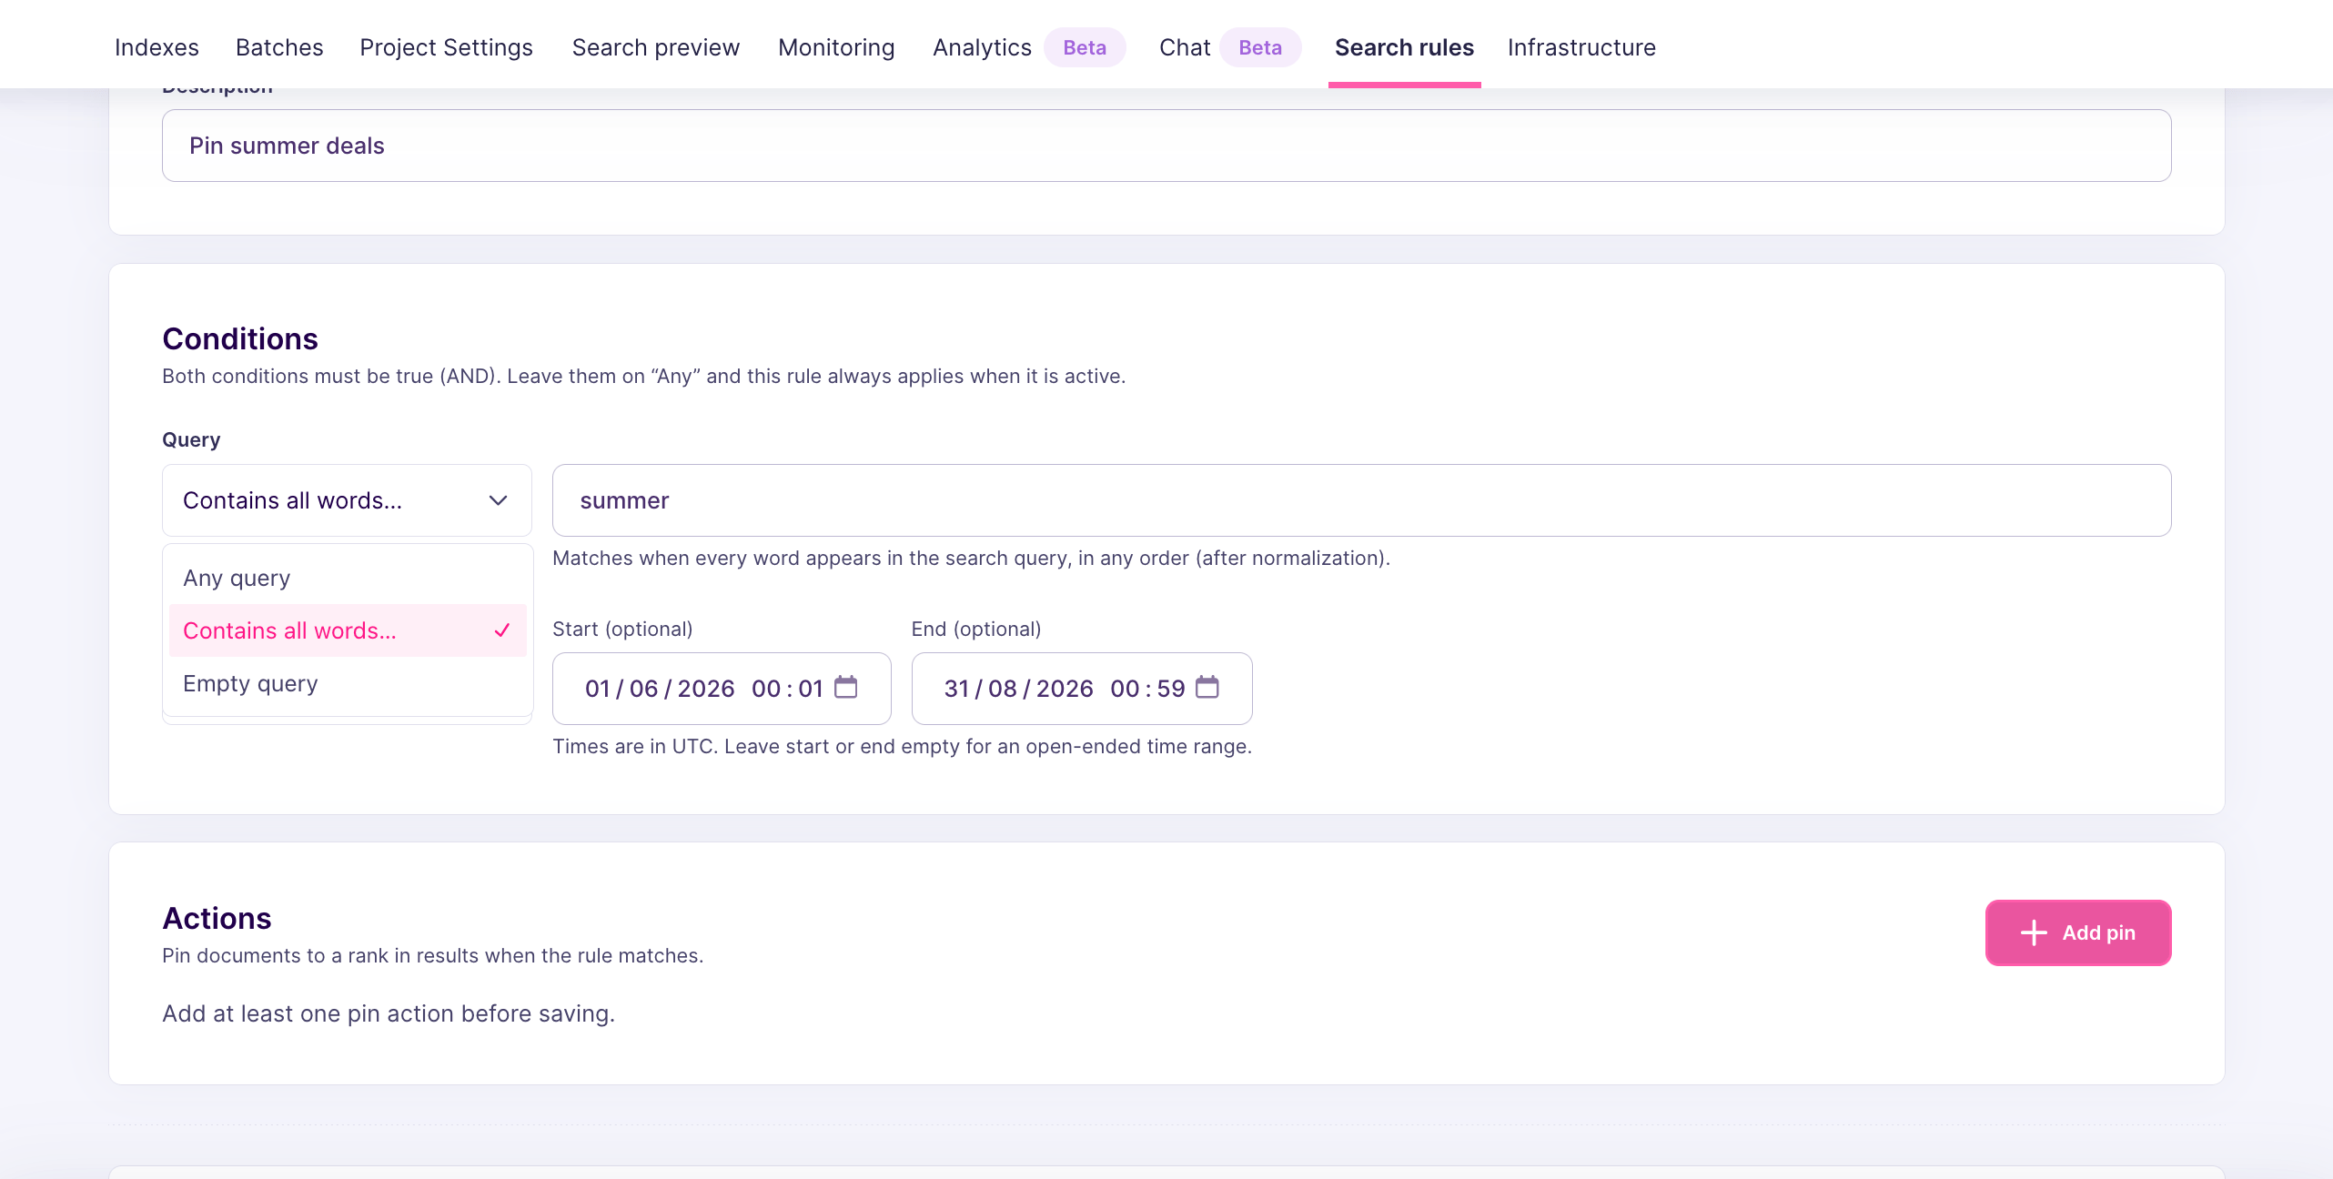This screenshot has height=1179, width=2333.
Task: Collapse the Contains all words query dropdown
Action: [347, 500]
